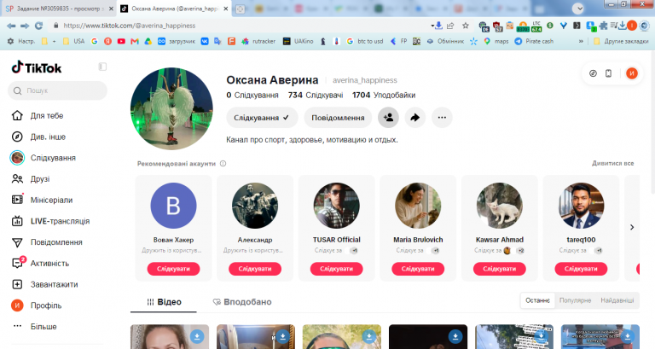Open the Pirate cash bookmark

click(534, 41)
